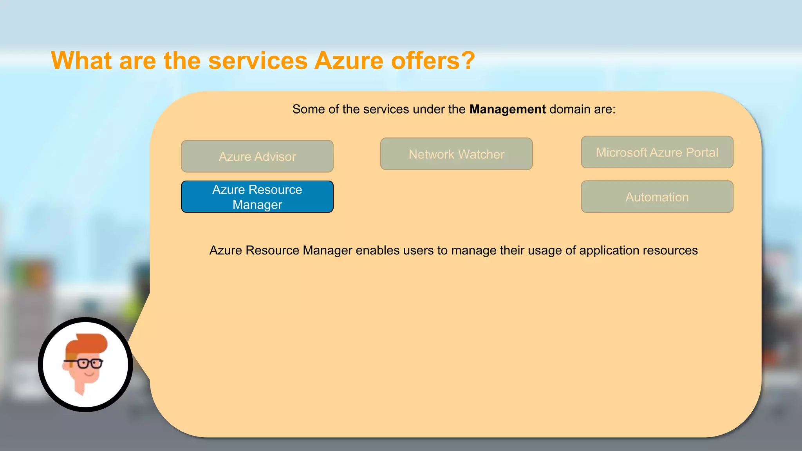Open the Microsoft Azure Portal box
This screenshot has width=802, height=451.
[657, 152]
